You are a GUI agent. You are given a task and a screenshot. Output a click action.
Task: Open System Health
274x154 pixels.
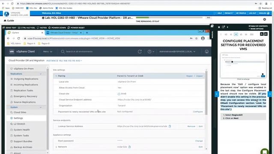coord(22,130)
